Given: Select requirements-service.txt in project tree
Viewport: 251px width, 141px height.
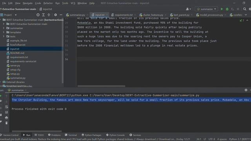Looking at the screenshot, I should [x=23, y=61].
